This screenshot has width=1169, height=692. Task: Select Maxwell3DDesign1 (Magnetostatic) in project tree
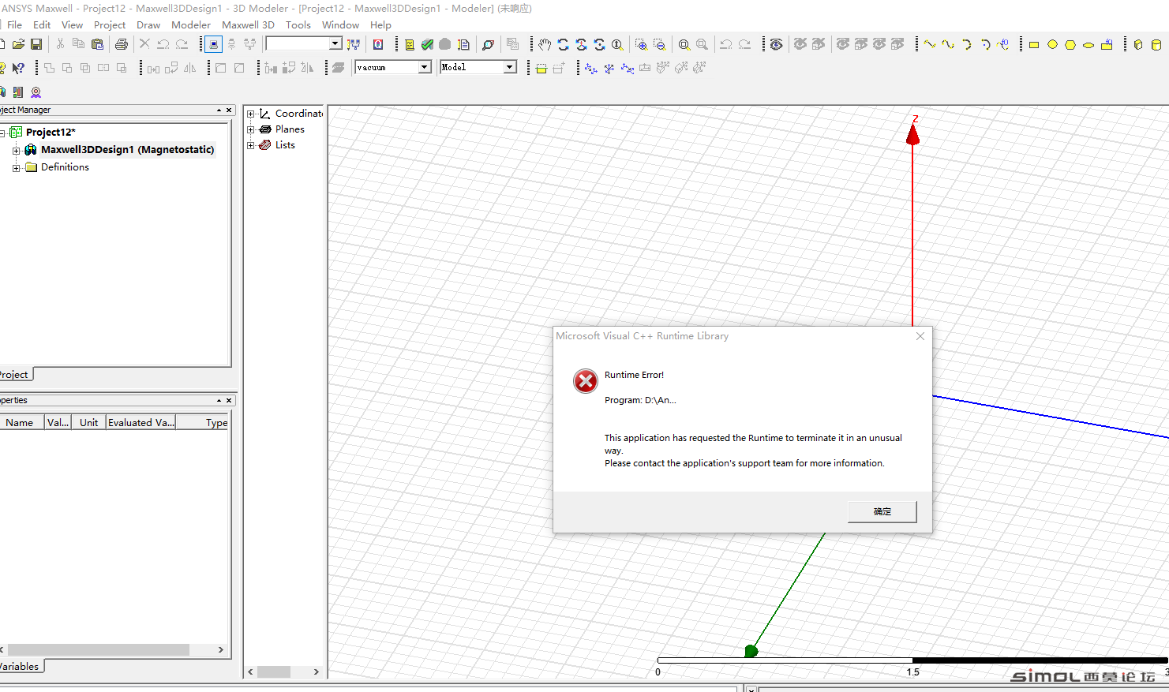127,150
